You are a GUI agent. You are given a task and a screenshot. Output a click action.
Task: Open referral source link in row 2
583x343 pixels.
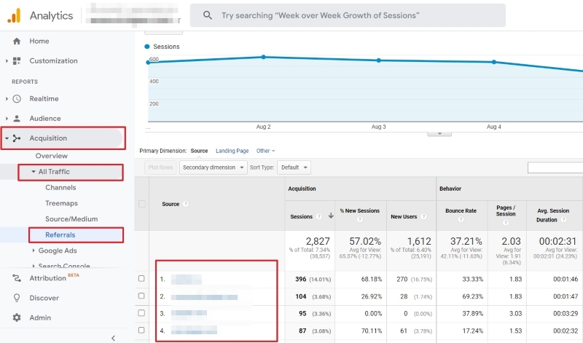pyautogui.click(x=204, y=297)
